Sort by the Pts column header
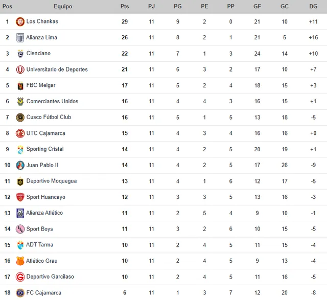This screenshot has width=327, height=300. [x=125, y=7]
